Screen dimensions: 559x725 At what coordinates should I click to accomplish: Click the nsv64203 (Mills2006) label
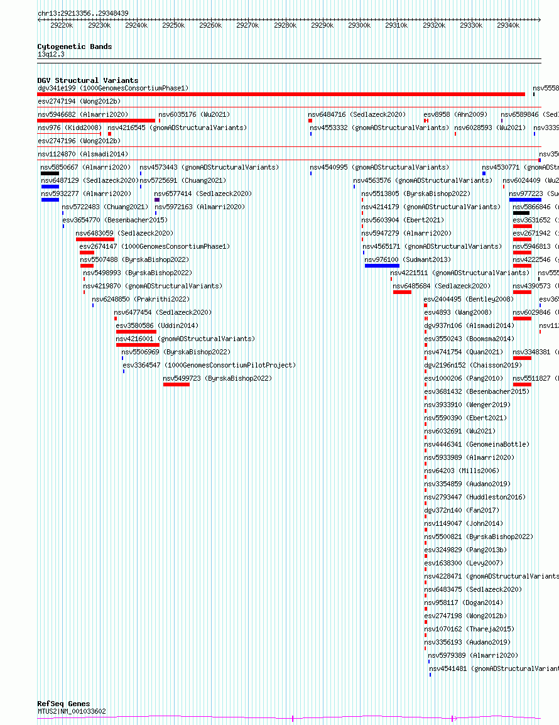462,471
